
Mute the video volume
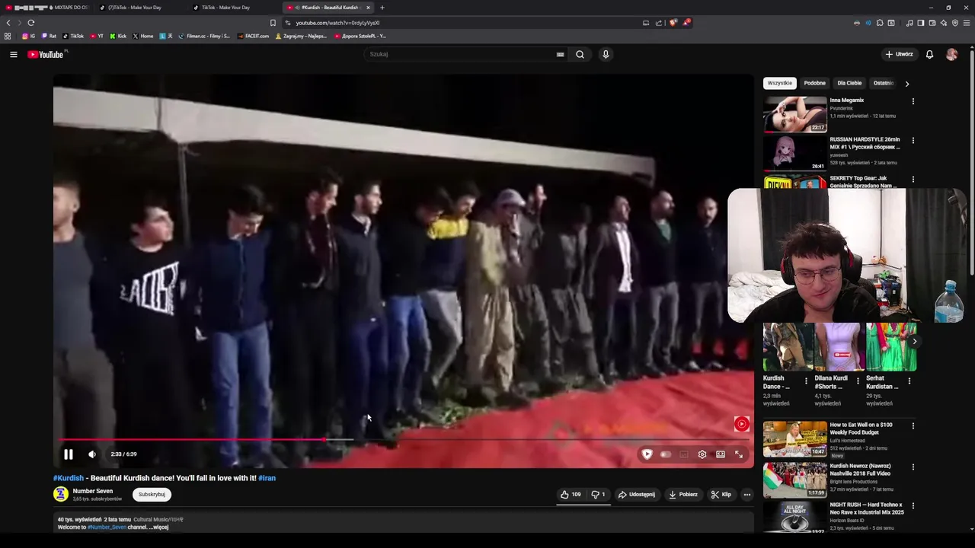92,454
